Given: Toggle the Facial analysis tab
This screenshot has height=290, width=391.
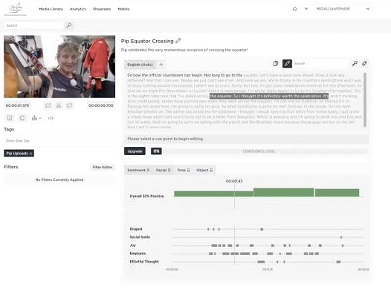Looking at the screenshot, I should [163, 170].
